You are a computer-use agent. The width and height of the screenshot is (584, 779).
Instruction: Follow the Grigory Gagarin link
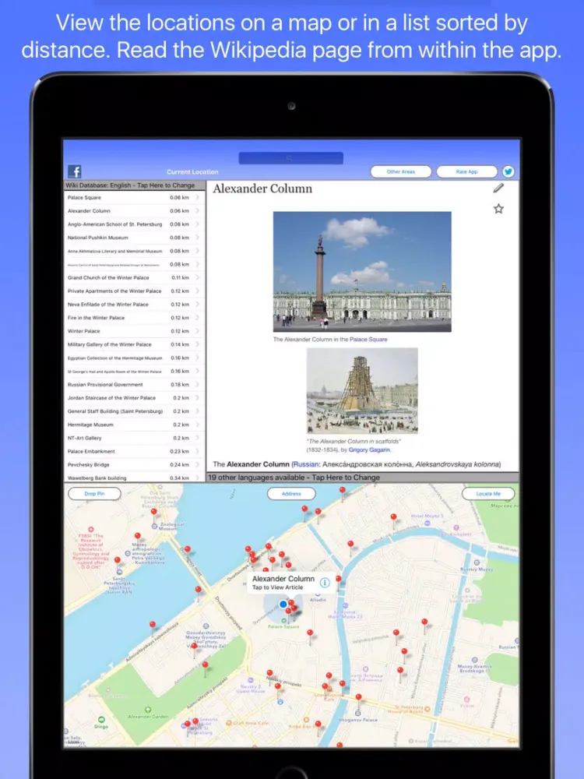pyautogui.click(x=369, y=449)
